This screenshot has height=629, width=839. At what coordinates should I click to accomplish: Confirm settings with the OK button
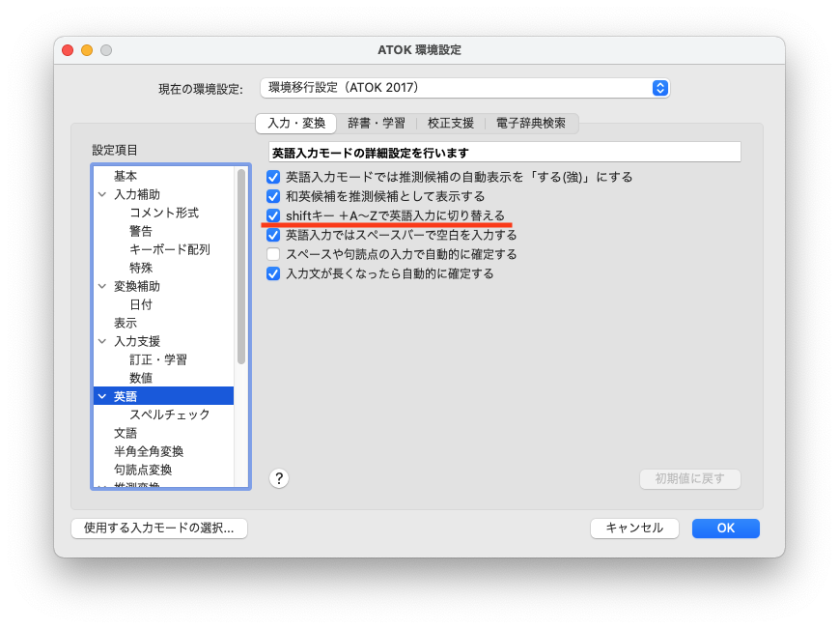pos(726,528)
